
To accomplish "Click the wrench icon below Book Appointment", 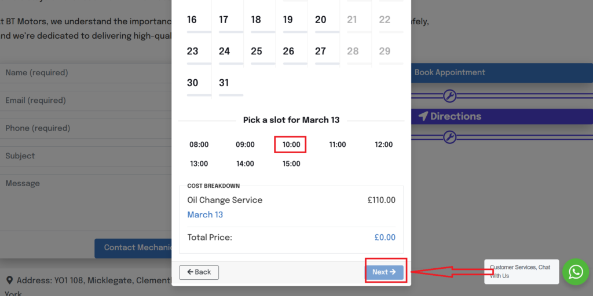I will (449, 95).
